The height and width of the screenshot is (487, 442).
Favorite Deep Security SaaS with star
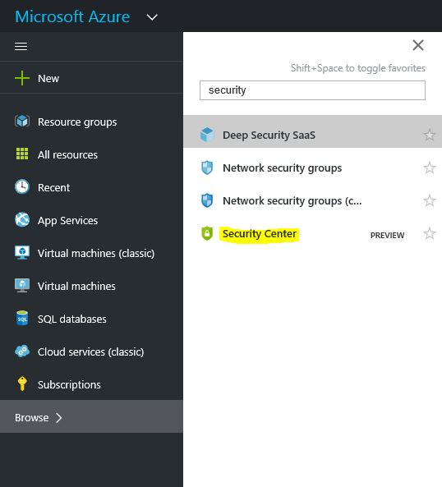[430, 135]
